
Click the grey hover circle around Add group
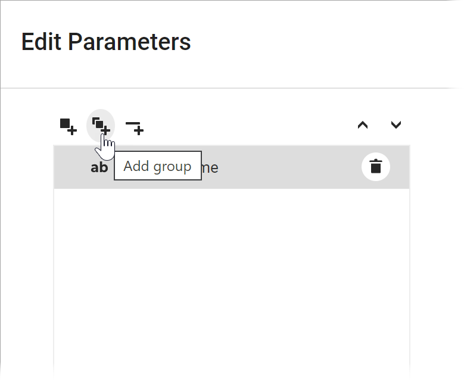click(94, 117)
